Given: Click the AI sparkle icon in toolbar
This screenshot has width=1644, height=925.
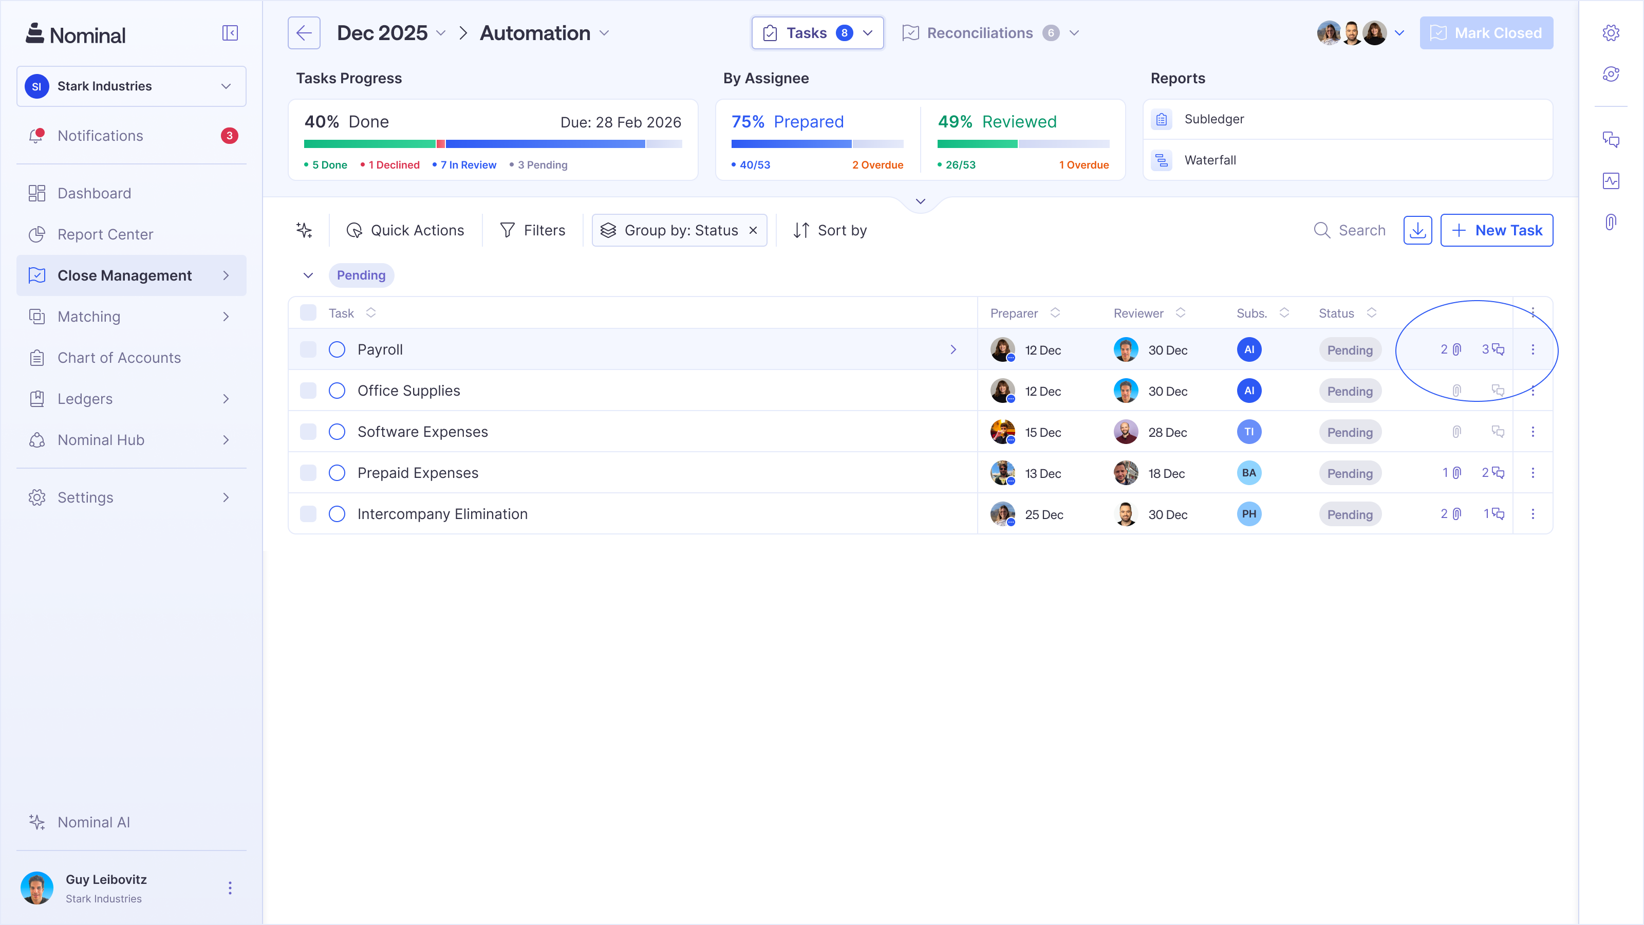Looking at the screenshot, I should tap(305, 230).
